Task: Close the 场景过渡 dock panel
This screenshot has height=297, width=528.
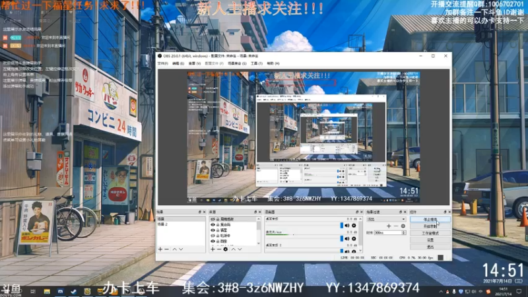Action: pyautogui.click(x=405, y=212)
